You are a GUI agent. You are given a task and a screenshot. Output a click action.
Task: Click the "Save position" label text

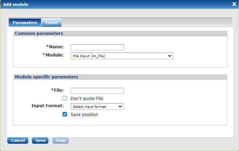click(x=84, y=115)
